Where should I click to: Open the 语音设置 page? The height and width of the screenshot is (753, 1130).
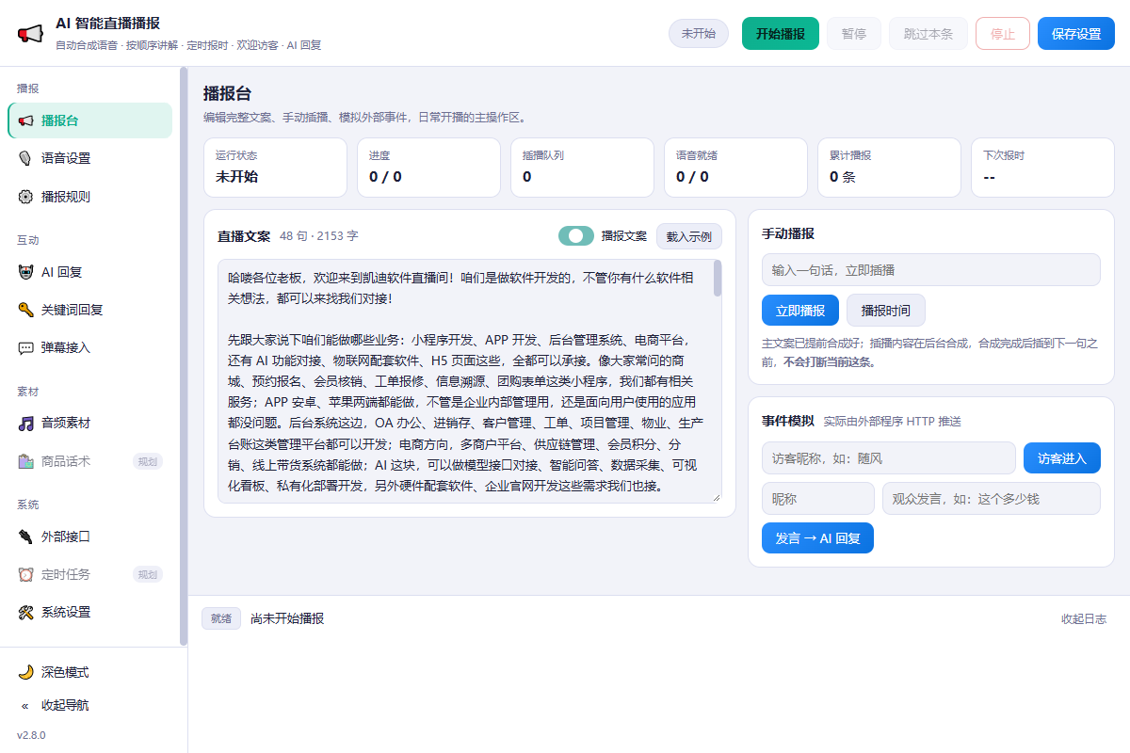coord(89,158)
